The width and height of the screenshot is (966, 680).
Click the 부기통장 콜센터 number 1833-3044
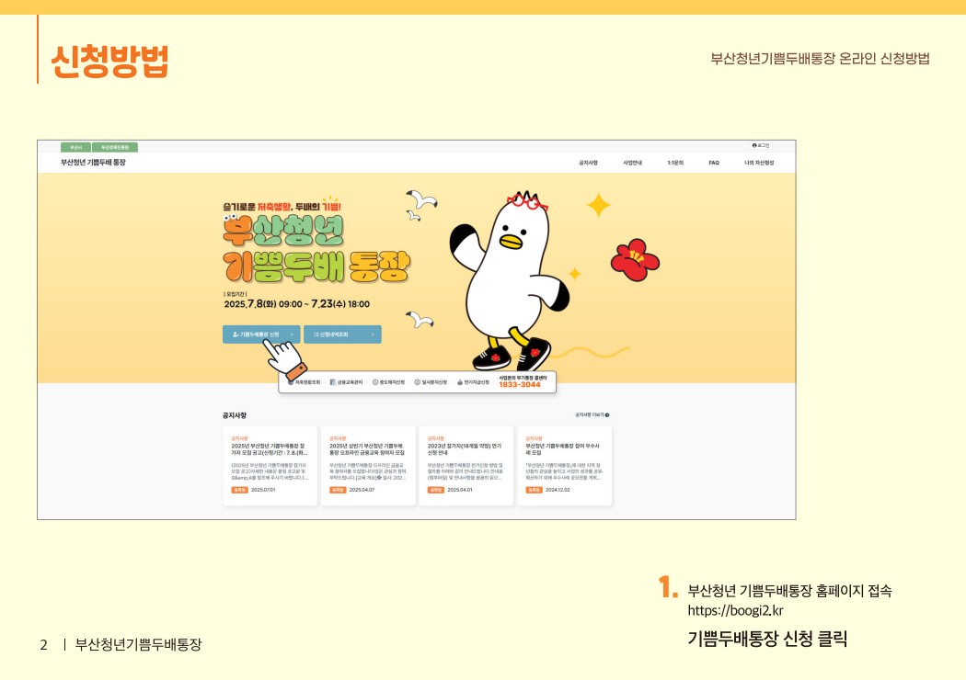coord(521,386)
